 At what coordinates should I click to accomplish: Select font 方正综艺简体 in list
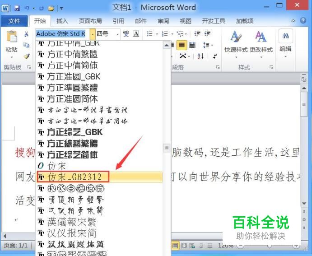[x=99, y=154]
